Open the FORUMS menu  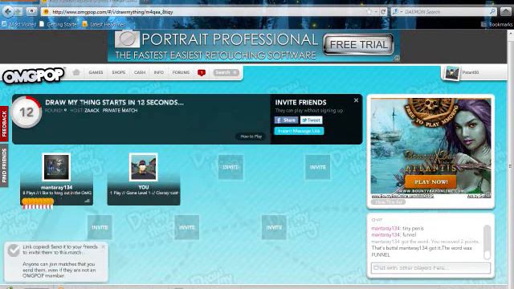pyautogui.click(x=181, y=72)
